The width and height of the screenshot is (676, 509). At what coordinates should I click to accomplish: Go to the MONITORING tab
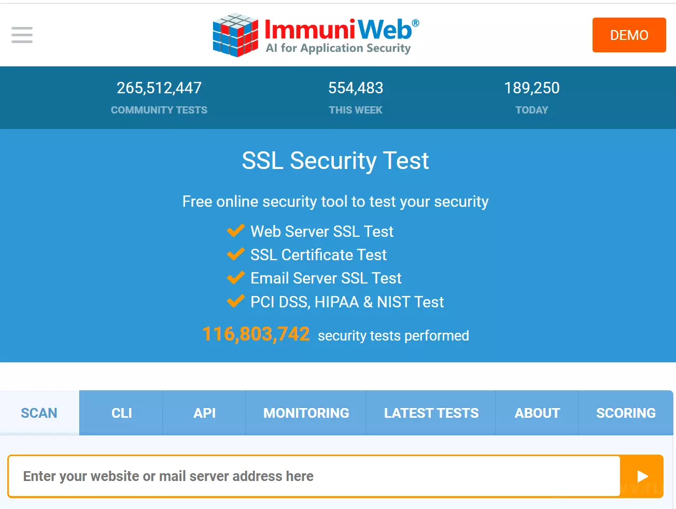coord(306,413)
